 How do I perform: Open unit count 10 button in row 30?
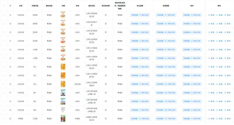tap(140, 119)
